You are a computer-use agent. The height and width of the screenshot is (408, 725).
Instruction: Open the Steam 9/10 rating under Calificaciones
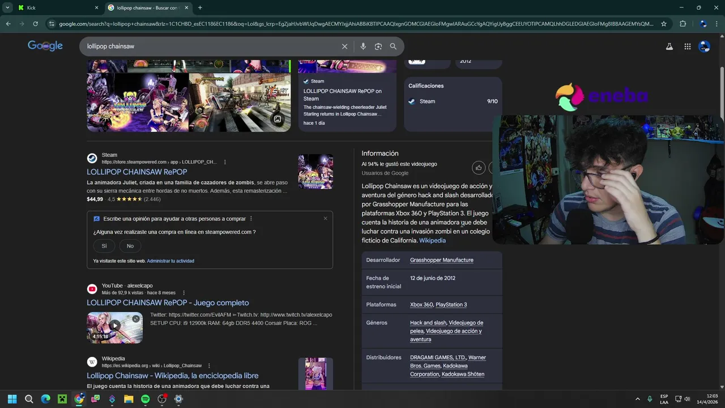click(x=453, y=101)
